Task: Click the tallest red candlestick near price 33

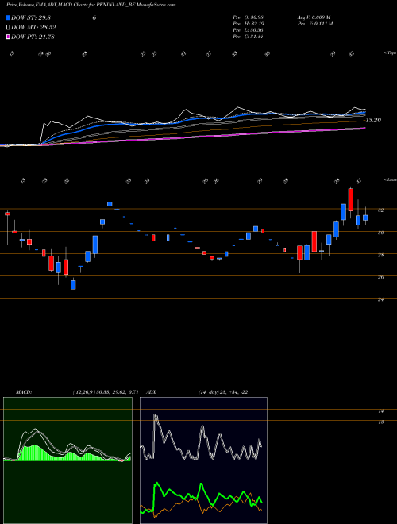Action: click(350, 199)
